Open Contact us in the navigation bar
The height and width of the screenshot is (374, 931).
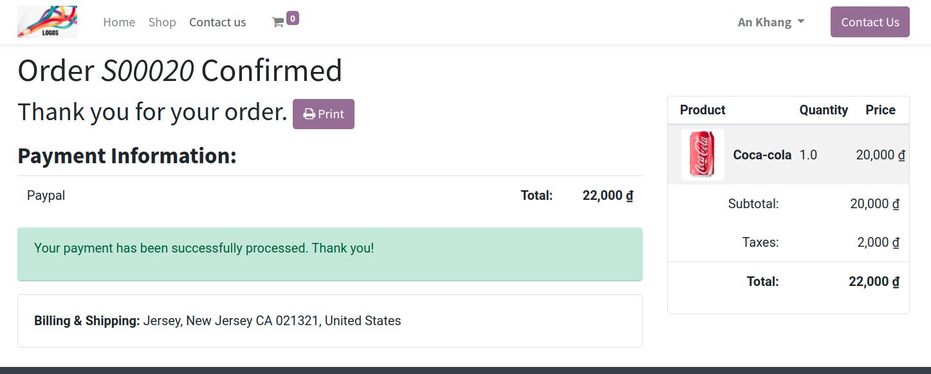[x=217, y=22]
